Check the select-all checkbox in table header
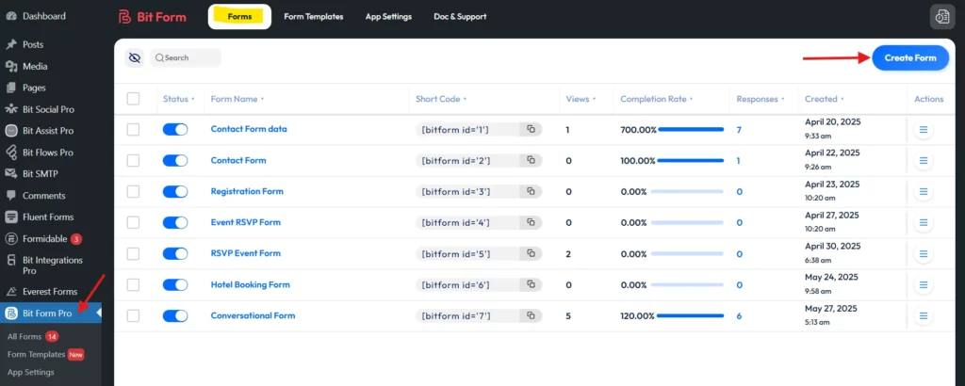 [x=133, y=99]
